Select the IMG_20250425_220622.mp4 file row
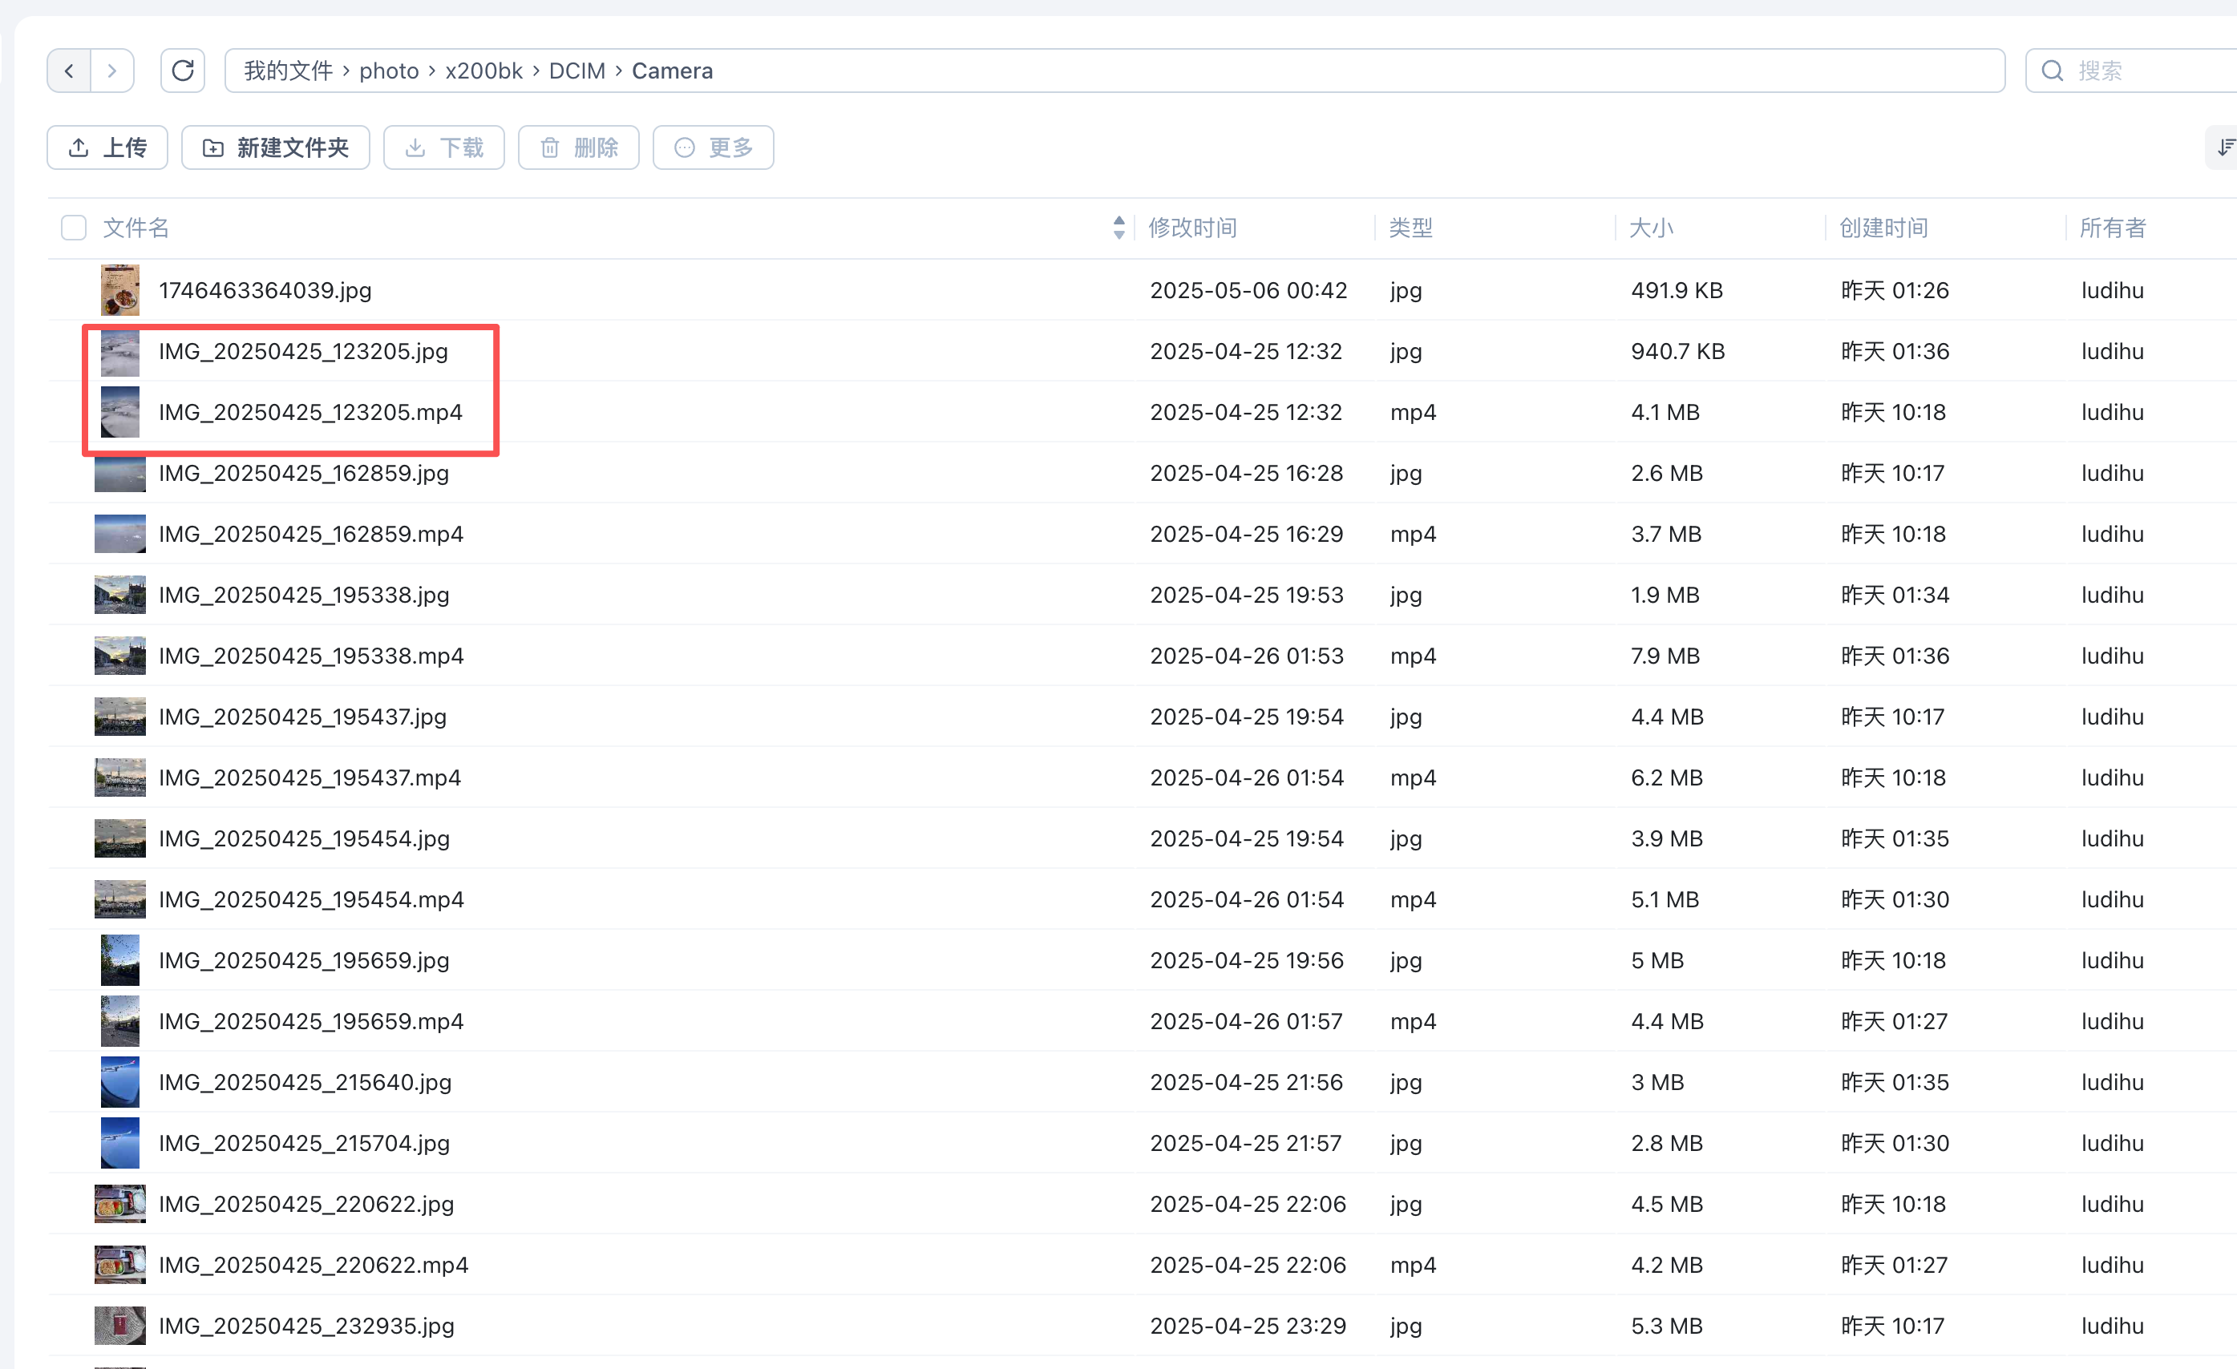Image resolution: width=2237 pixels, height=1369 pixels. (x=314, y=1265)
